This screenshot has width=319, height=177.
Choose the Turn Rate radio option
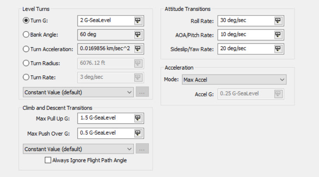coord(26,77)
